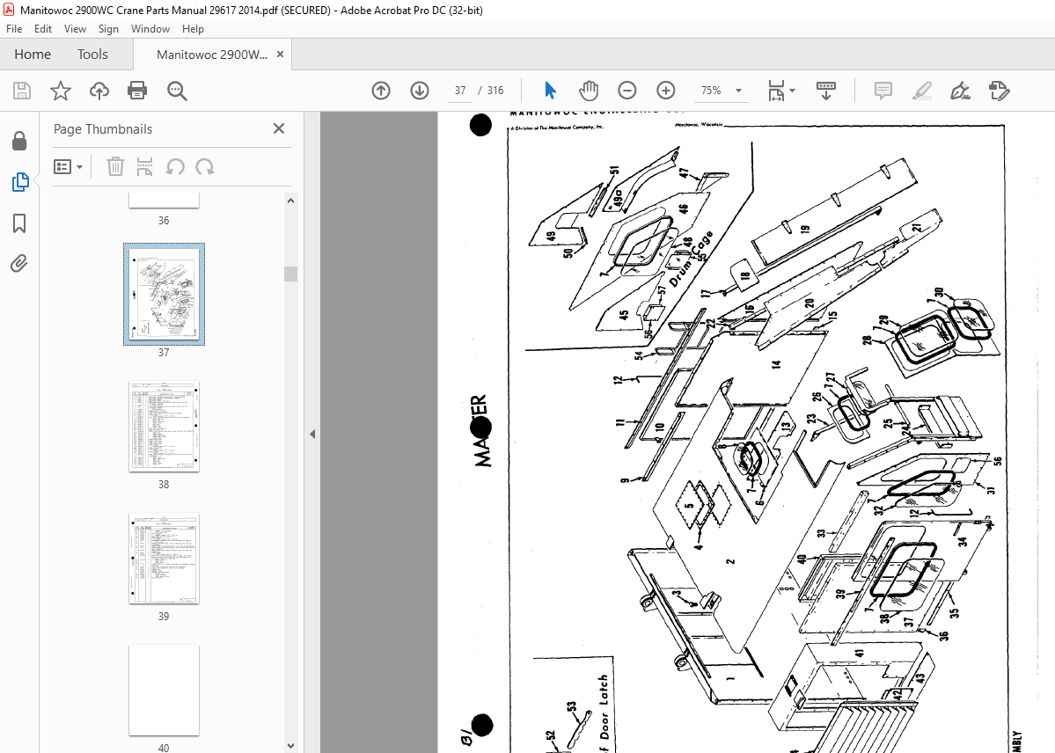
Task: Open zoom level 75% dropdown
Action: click(x=739, y=91)
